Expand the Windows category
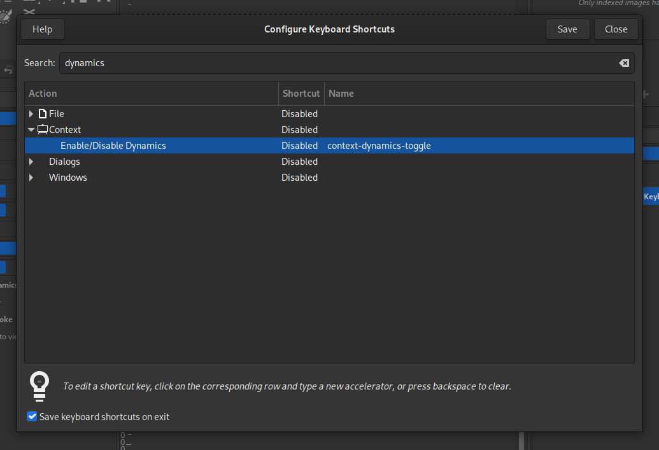This screenshot has width=659, height=450. tap(31, 177)
